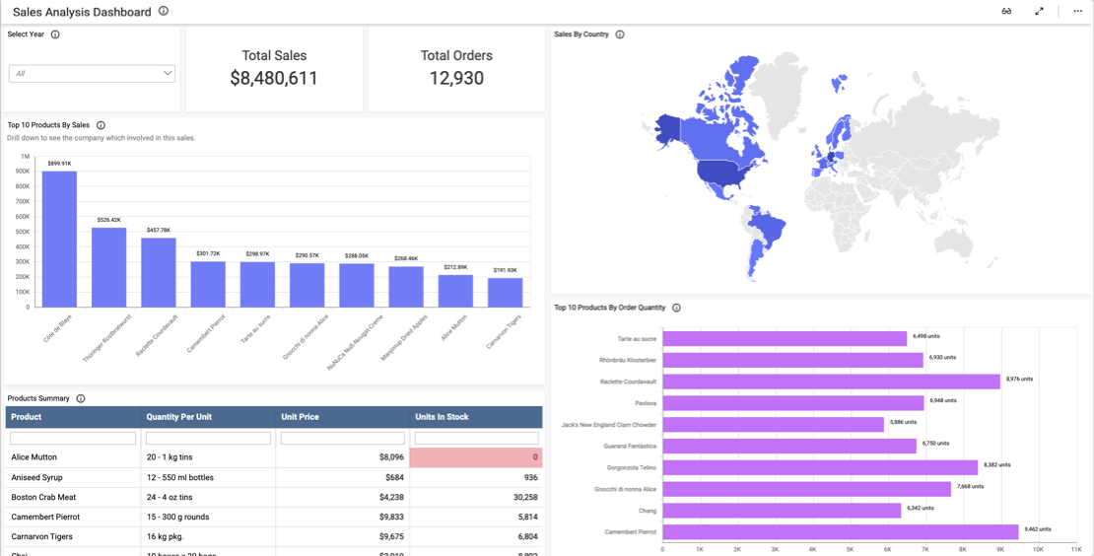Click the Côte de Blaye sales bar
The image size is (1094, 556).
coord(59,240)
